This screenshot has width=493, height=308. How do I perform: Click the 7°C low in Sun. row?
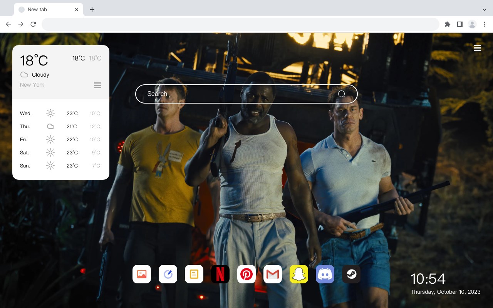pos(96,166)
